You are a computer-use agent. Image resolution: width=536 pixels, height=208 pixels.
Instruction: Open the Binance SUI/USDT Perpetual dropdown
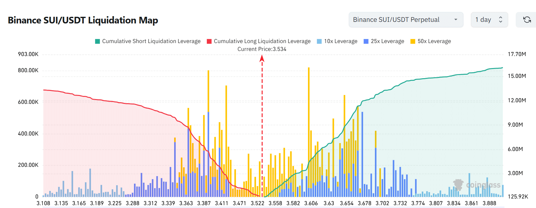tap(406, 20)
